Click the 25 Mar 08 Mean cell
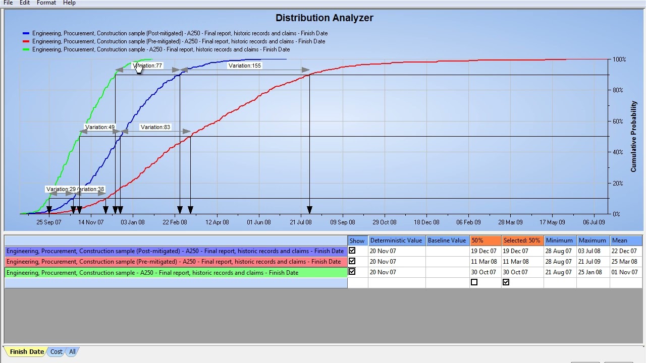The image size is (646, 363). [x=626, y=262]
